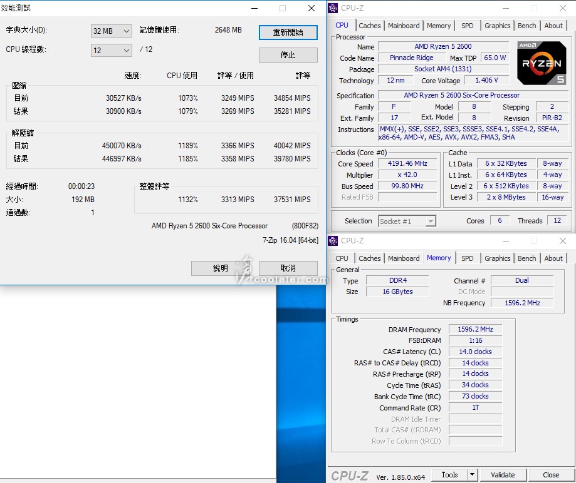Image resolution: width=576 pixels, height=483 pixels.
Task: Click the Max TDP value "65.0 W"
Action: 495,58
